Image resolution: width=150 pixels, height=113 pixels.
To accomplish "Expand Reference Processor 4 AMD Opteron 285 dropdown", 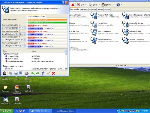I will click(x=25, y=46).
